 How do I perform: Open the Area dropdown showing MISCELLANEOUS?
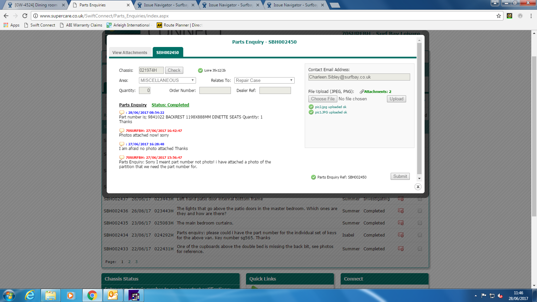[167, 81]
